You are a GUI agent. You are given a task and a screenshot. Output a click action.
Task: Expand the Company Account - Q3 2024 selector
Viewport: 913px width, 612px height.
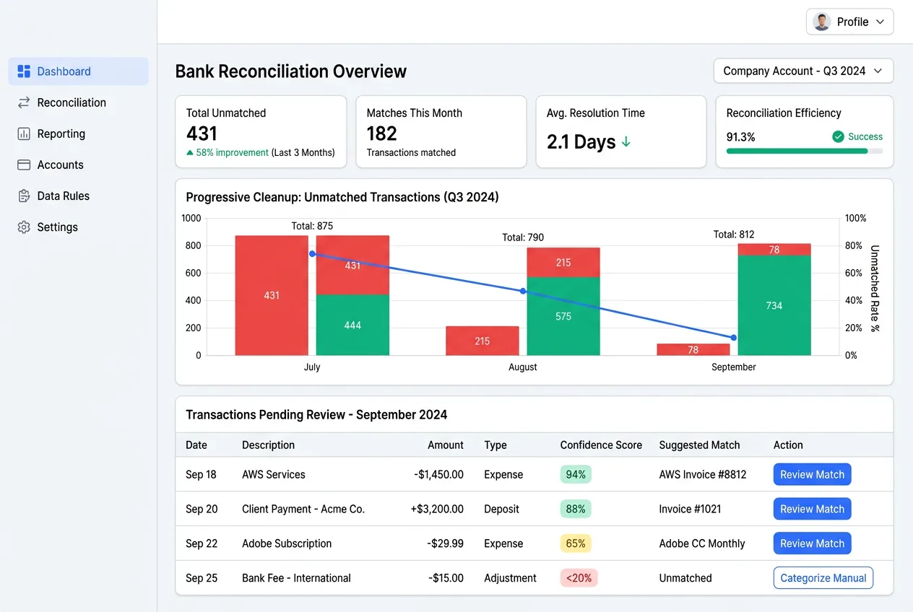pos(802,71)
